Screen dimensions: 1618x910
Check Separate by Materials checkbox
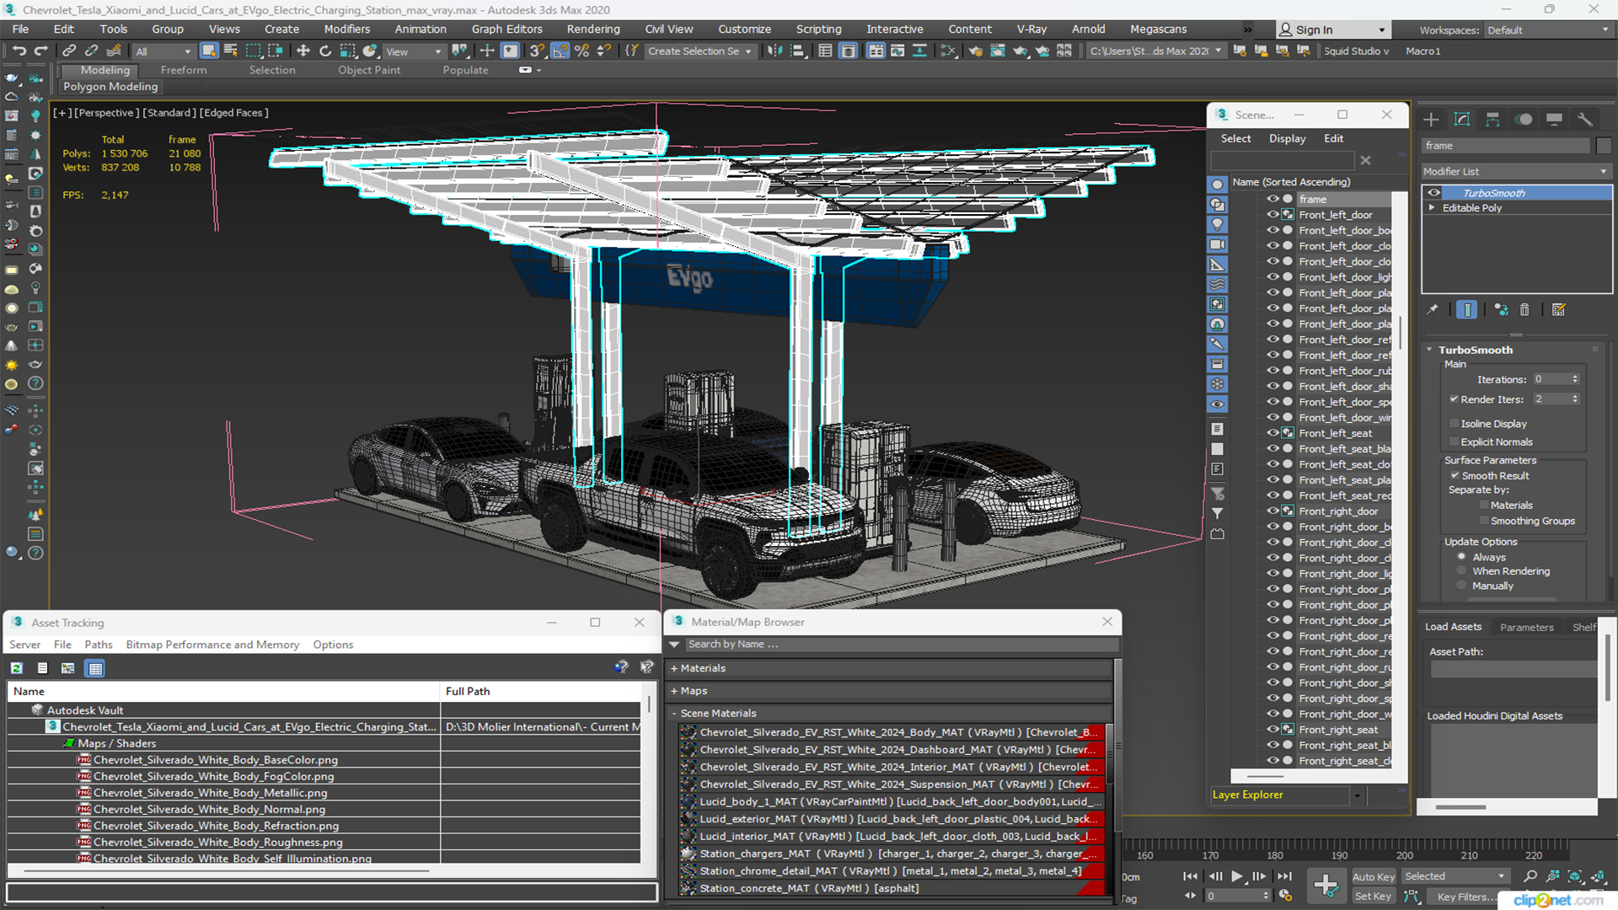1484,506
